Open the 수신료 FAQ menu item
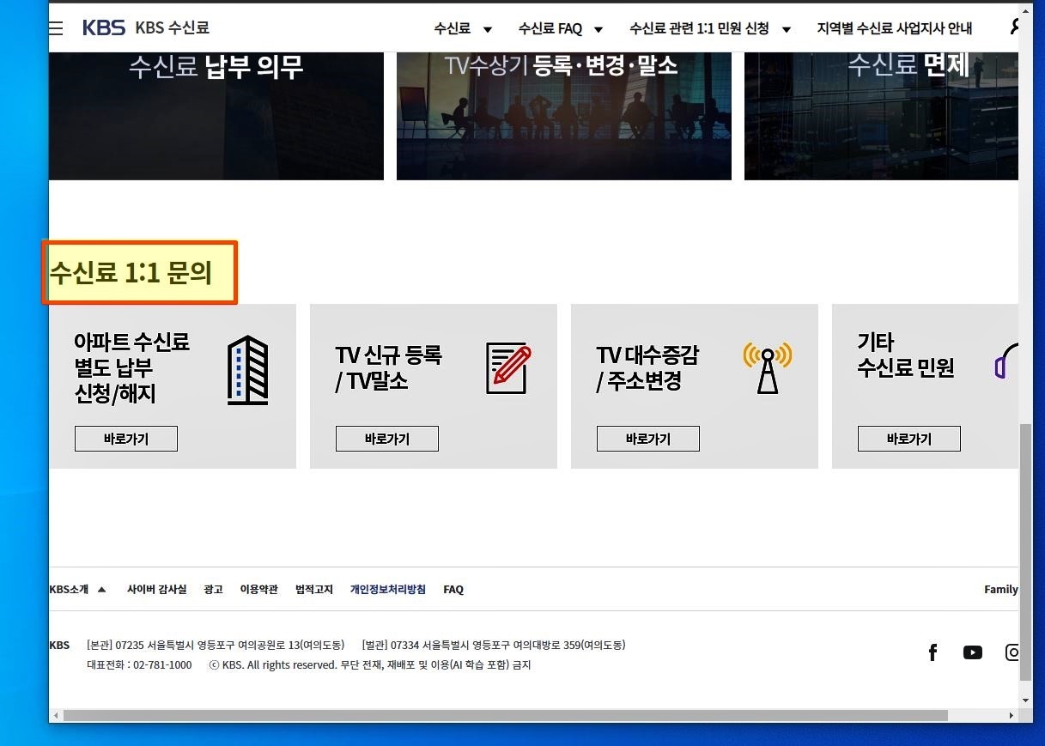Image resolution: width=1045 pixels, height=746 pixels. (550, 28)
